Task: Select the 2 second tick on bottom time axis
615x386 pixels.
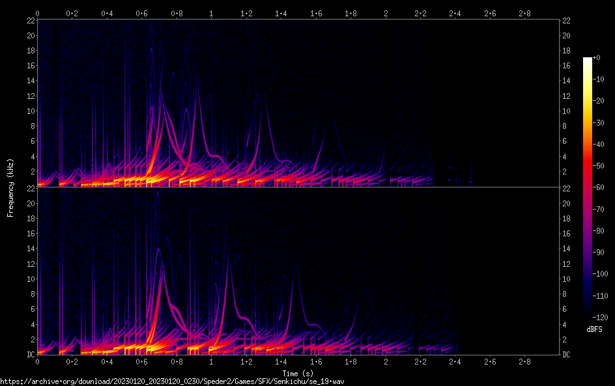Action: click(x=386, y=361)
